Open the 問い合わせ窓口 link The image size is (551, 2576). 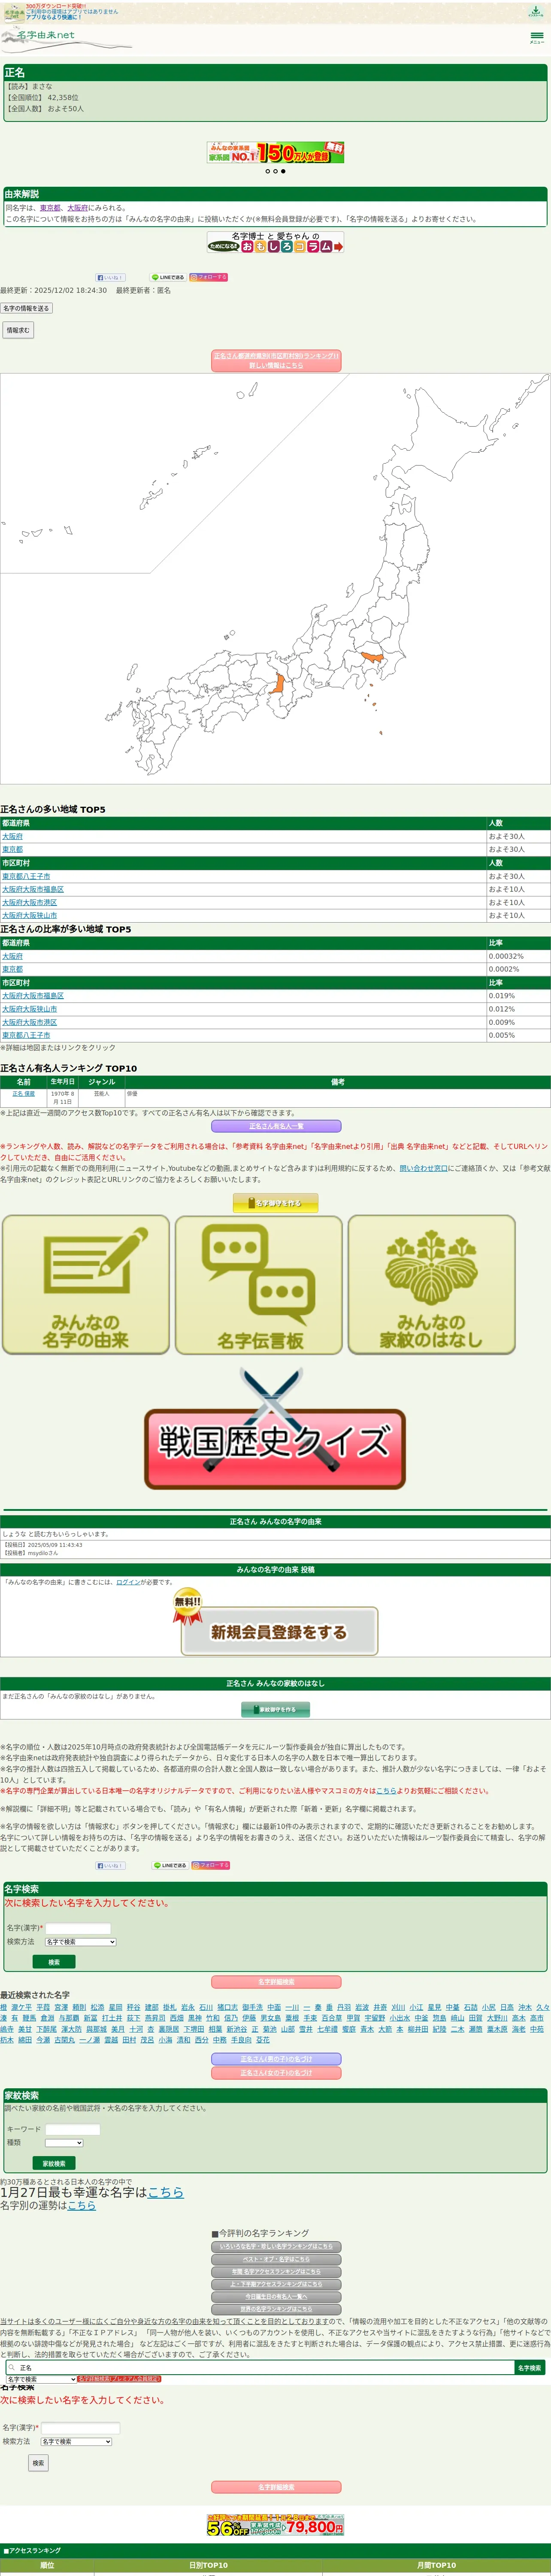pyautogui.click(x=424, y=1168)
